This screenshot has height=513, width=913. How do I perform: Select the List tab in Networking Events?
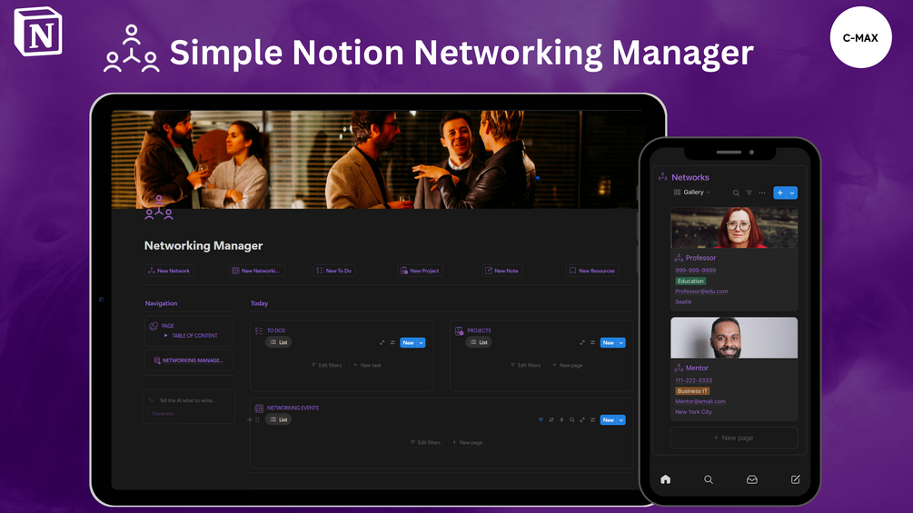pos(278,420)
